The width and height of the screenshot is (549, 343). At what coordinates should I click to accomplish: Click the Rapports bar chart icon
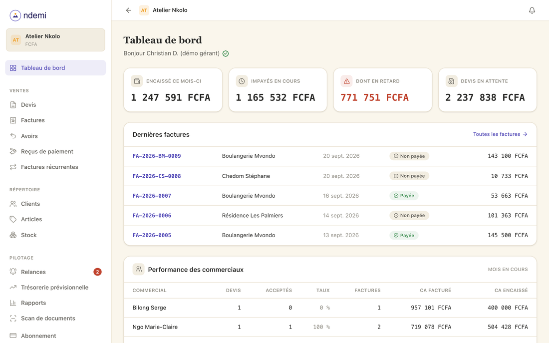pos(13,303)
